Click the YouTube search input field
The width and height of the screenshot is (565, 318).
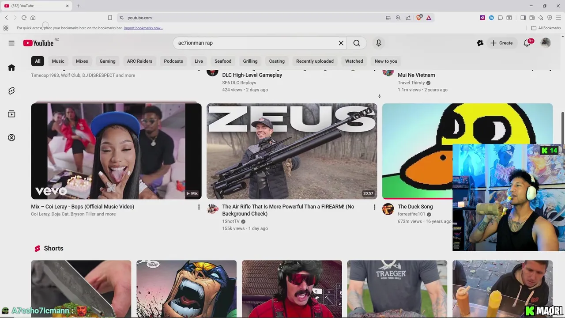(256, 43)
